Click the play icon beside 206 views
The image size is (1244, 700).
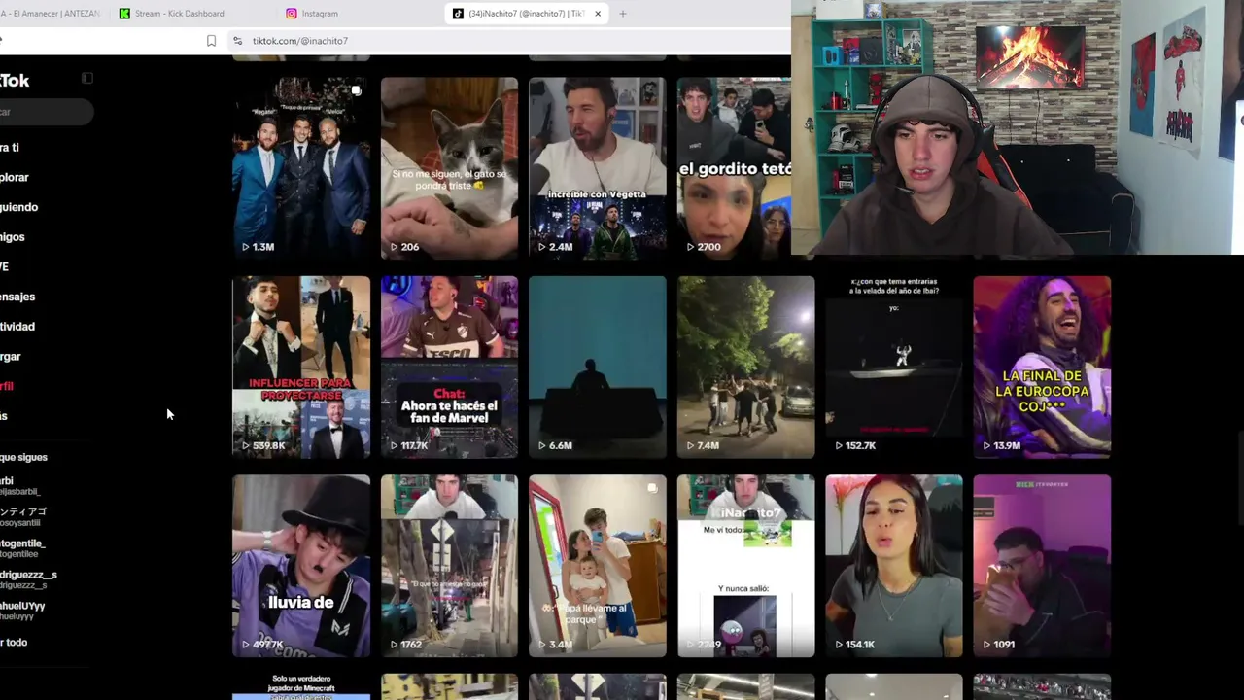pos(394,247)
